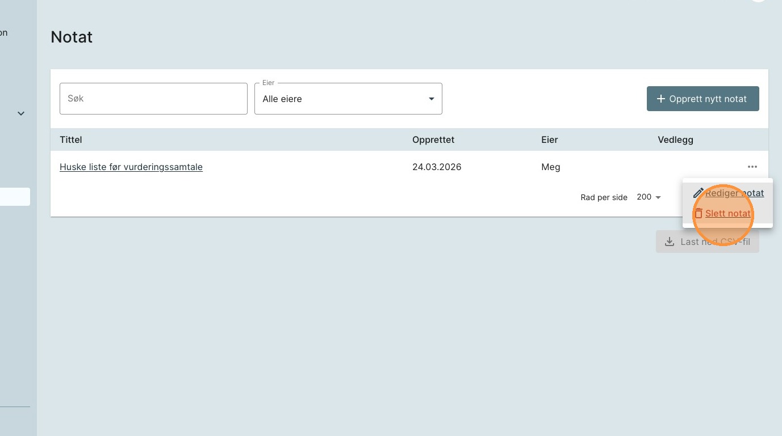Click the pencil icon beside Rediger notat
Screen dimensions: 782x436
click(698, 193)
